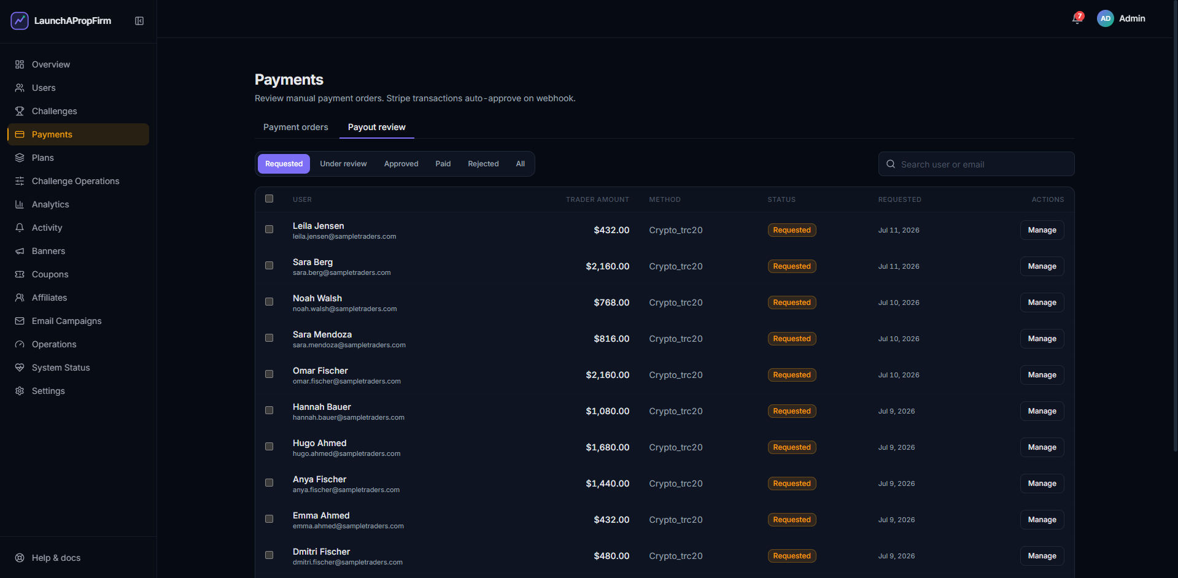1178x578 pixels.
Task: Click the search magnifier icon
Action: (891, 164)
